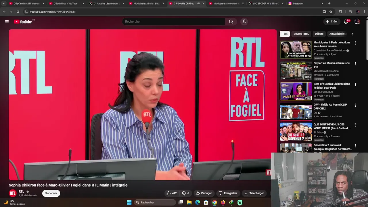Open options for Best-of Sophia Chikirou video

click(x=355, y=84)
